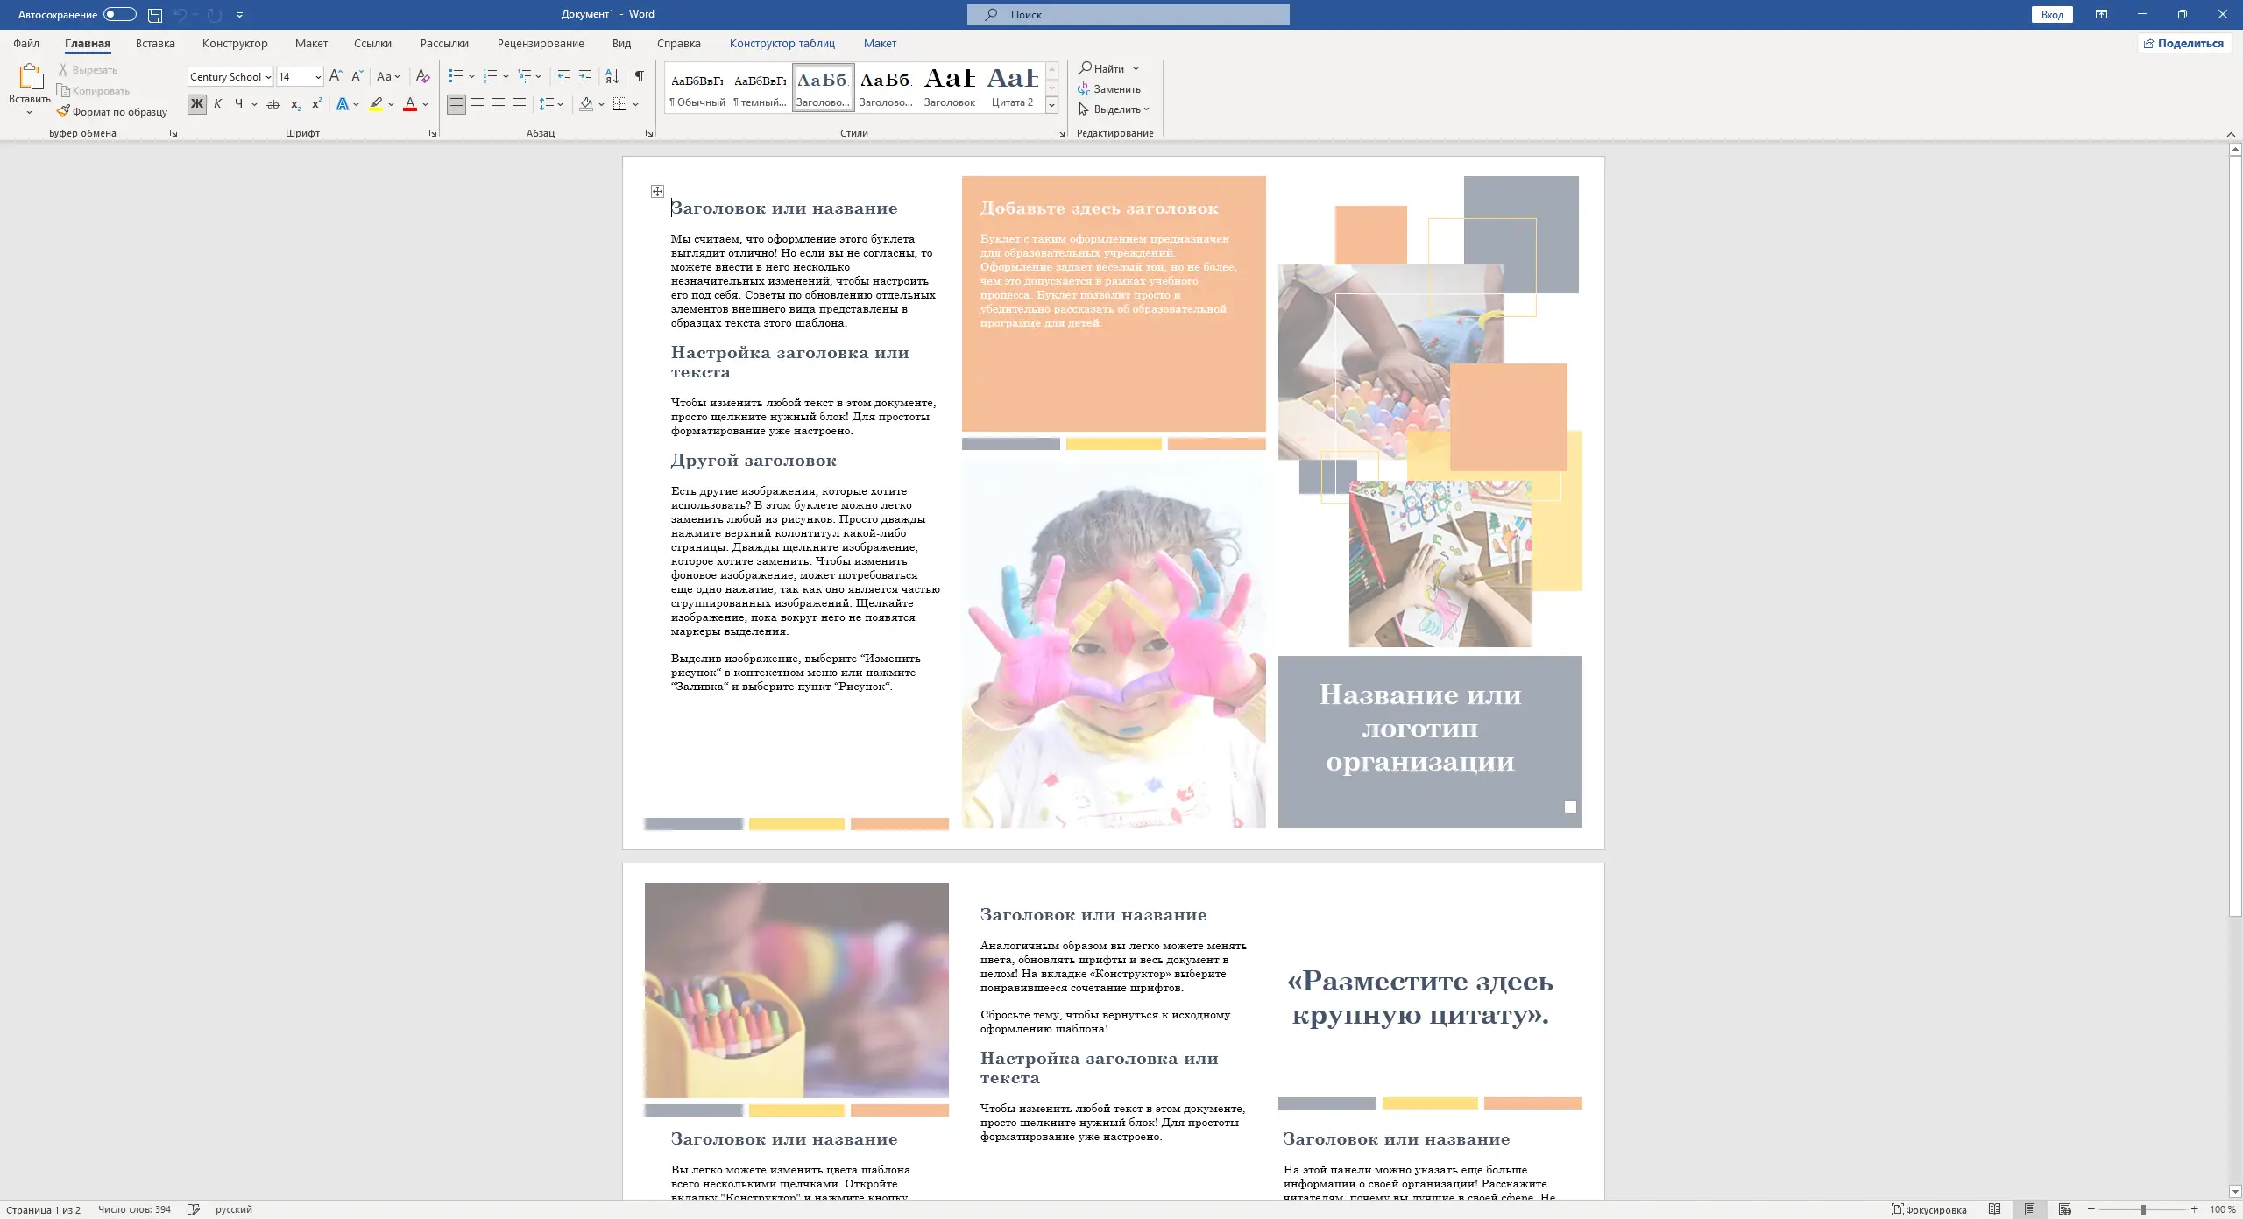2243x1219 pixels.
Task: Click the Save diskette icon in title bar
Action: tap(155, 14)
